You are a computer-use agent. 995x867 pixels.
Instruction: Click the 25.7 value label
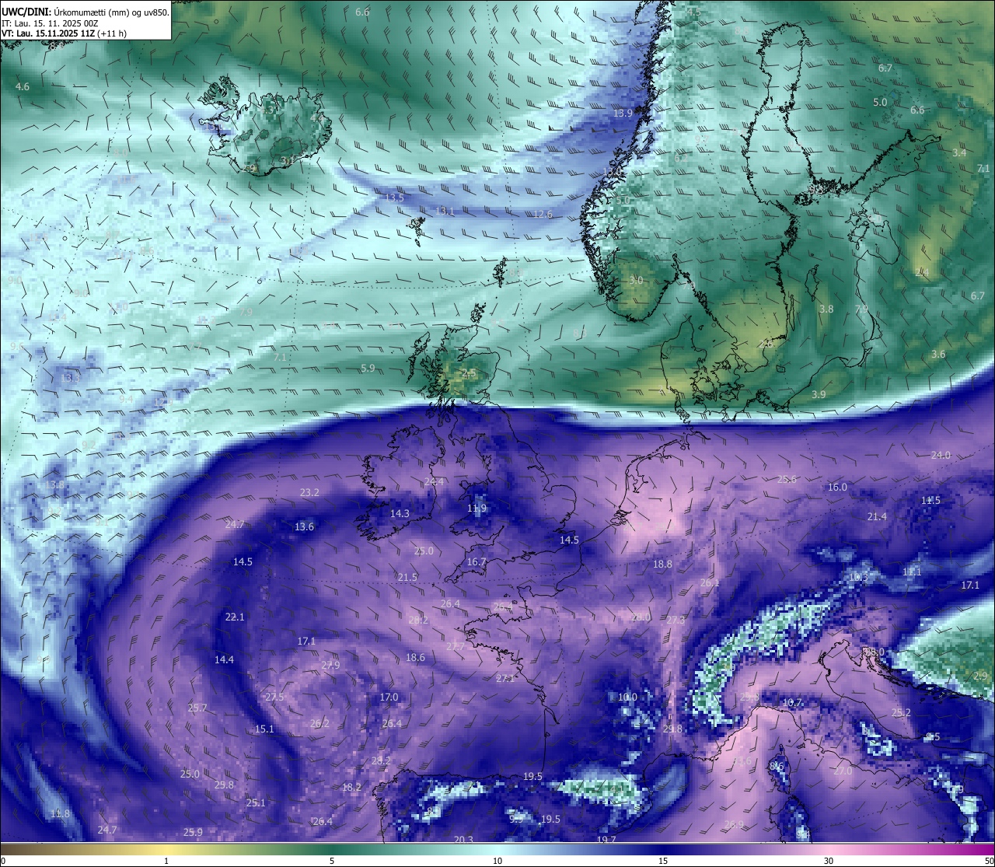coord(197,708)
